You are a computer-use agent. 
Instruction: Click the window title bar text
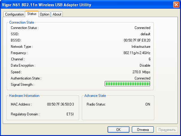[47, 5]
